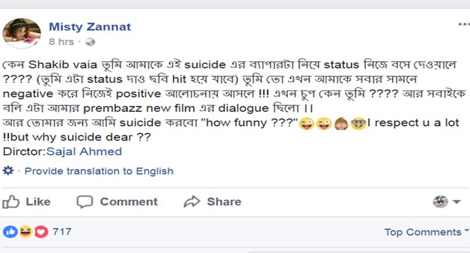Expand the arrow beside the small avatar
470x253 pixels.
pyautogui.click(x=457, y=202)
